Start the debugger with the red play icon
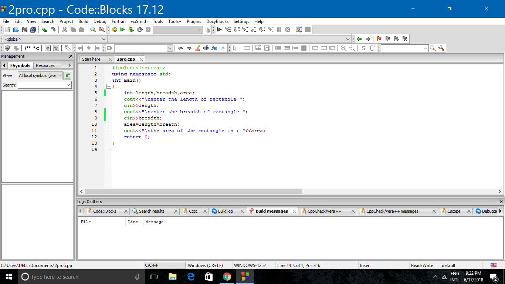 coord(219,30)
